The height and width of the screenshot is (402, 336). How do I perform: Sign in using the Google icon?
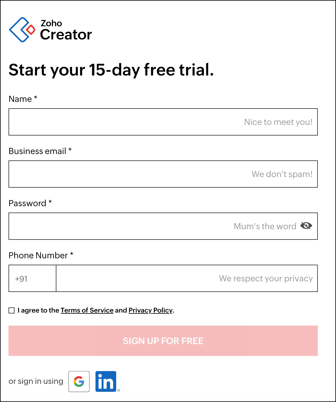point(79,381)
